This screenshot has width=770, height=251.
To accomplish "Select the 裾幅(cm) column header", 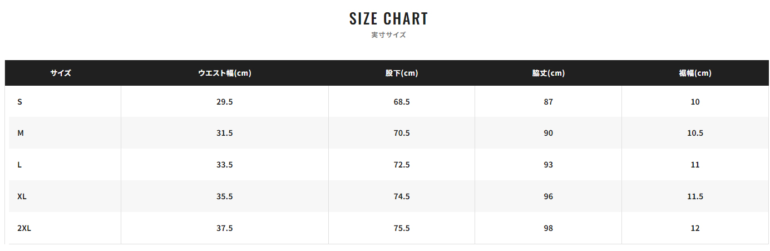I will coord(695,73).
